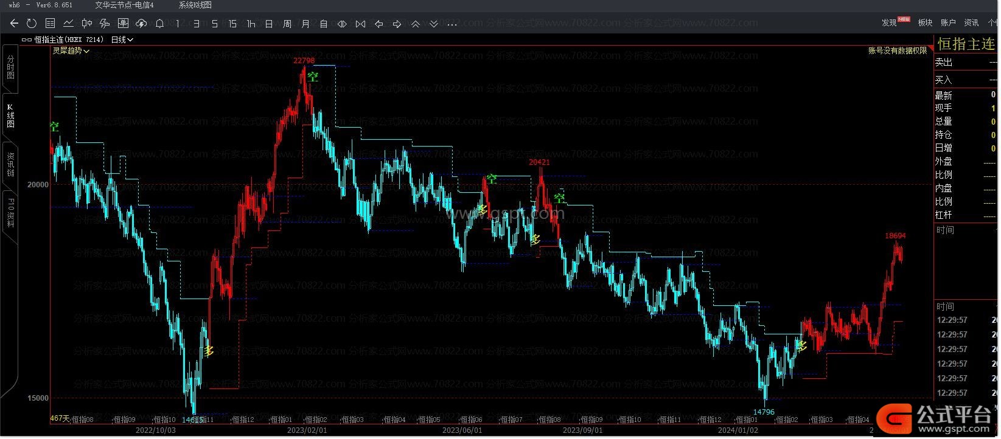Select the 5-minute period

click(214, 24)
